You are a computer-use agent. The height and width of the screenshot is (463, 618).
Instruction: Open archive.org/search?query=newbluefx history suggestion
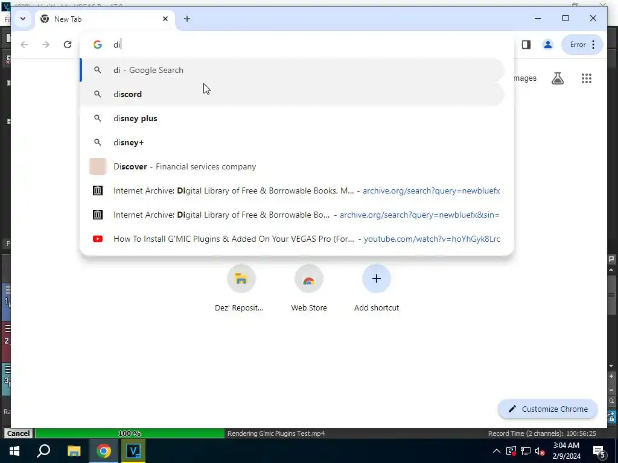(293, 191)
